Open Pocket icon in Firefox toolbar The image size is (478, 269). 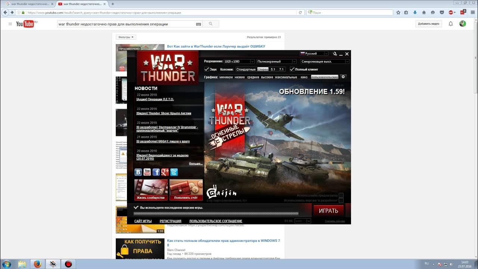click(442, 12)
